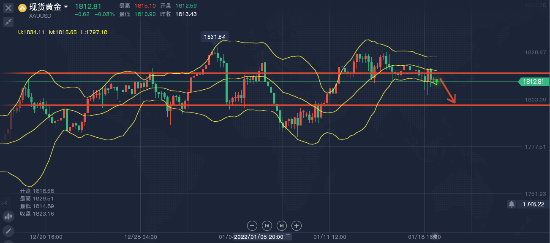This screenshot has width=550, height=243.
Task: Step to the next candle
Action: point(282,225)
